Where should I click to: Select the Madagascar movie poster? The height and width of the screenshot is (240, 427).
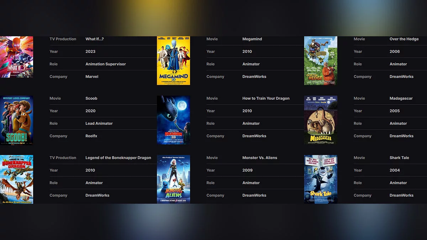pyautogui.click(x=321, y=120)
